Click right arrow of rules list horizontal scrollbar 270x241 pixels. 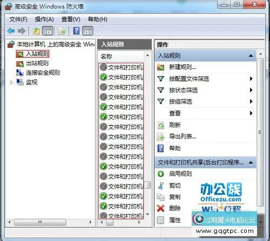point(139,222)
